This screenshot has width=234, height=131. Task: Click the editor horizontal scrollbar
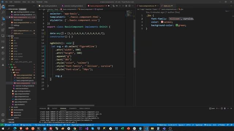(71, 106)
